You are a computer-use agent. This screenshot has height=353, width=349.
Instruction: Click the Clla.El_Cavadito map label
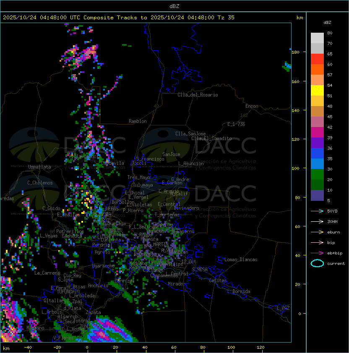[211, 138]
